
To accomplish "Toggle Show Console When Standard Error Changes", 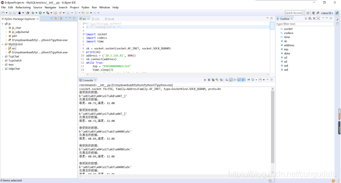I will (243, 80).
